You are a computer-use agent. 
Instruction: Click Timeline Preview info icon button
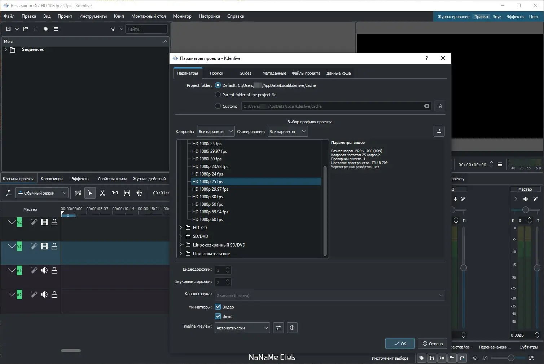pyautogui.click(x=292, y=328)
